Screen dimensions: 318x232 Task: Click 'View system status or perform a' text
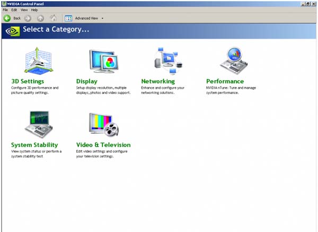pos(36,151)
